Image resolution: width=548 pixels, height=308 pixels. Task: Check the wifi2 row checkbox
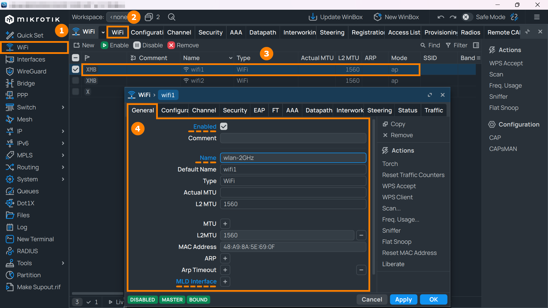75,80
